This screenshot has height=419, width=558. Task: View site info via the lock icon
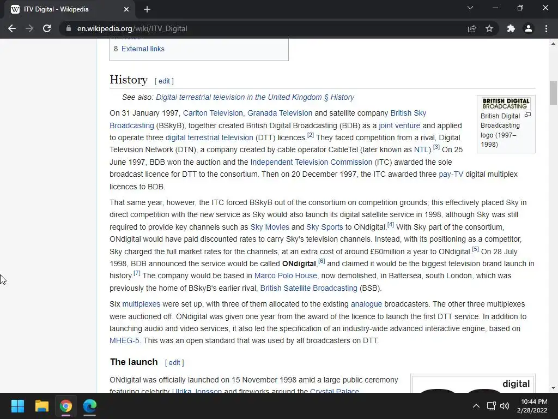[x=68, y=28]
